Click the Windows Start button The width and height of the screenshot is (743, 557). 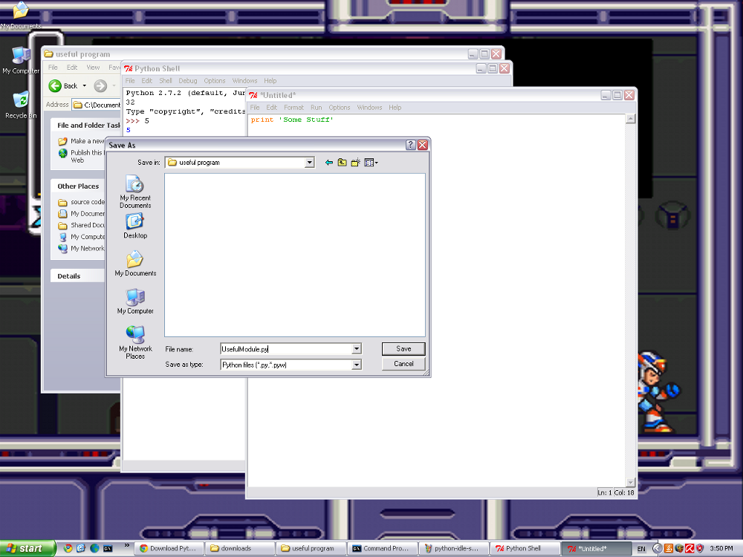[27, 549]
